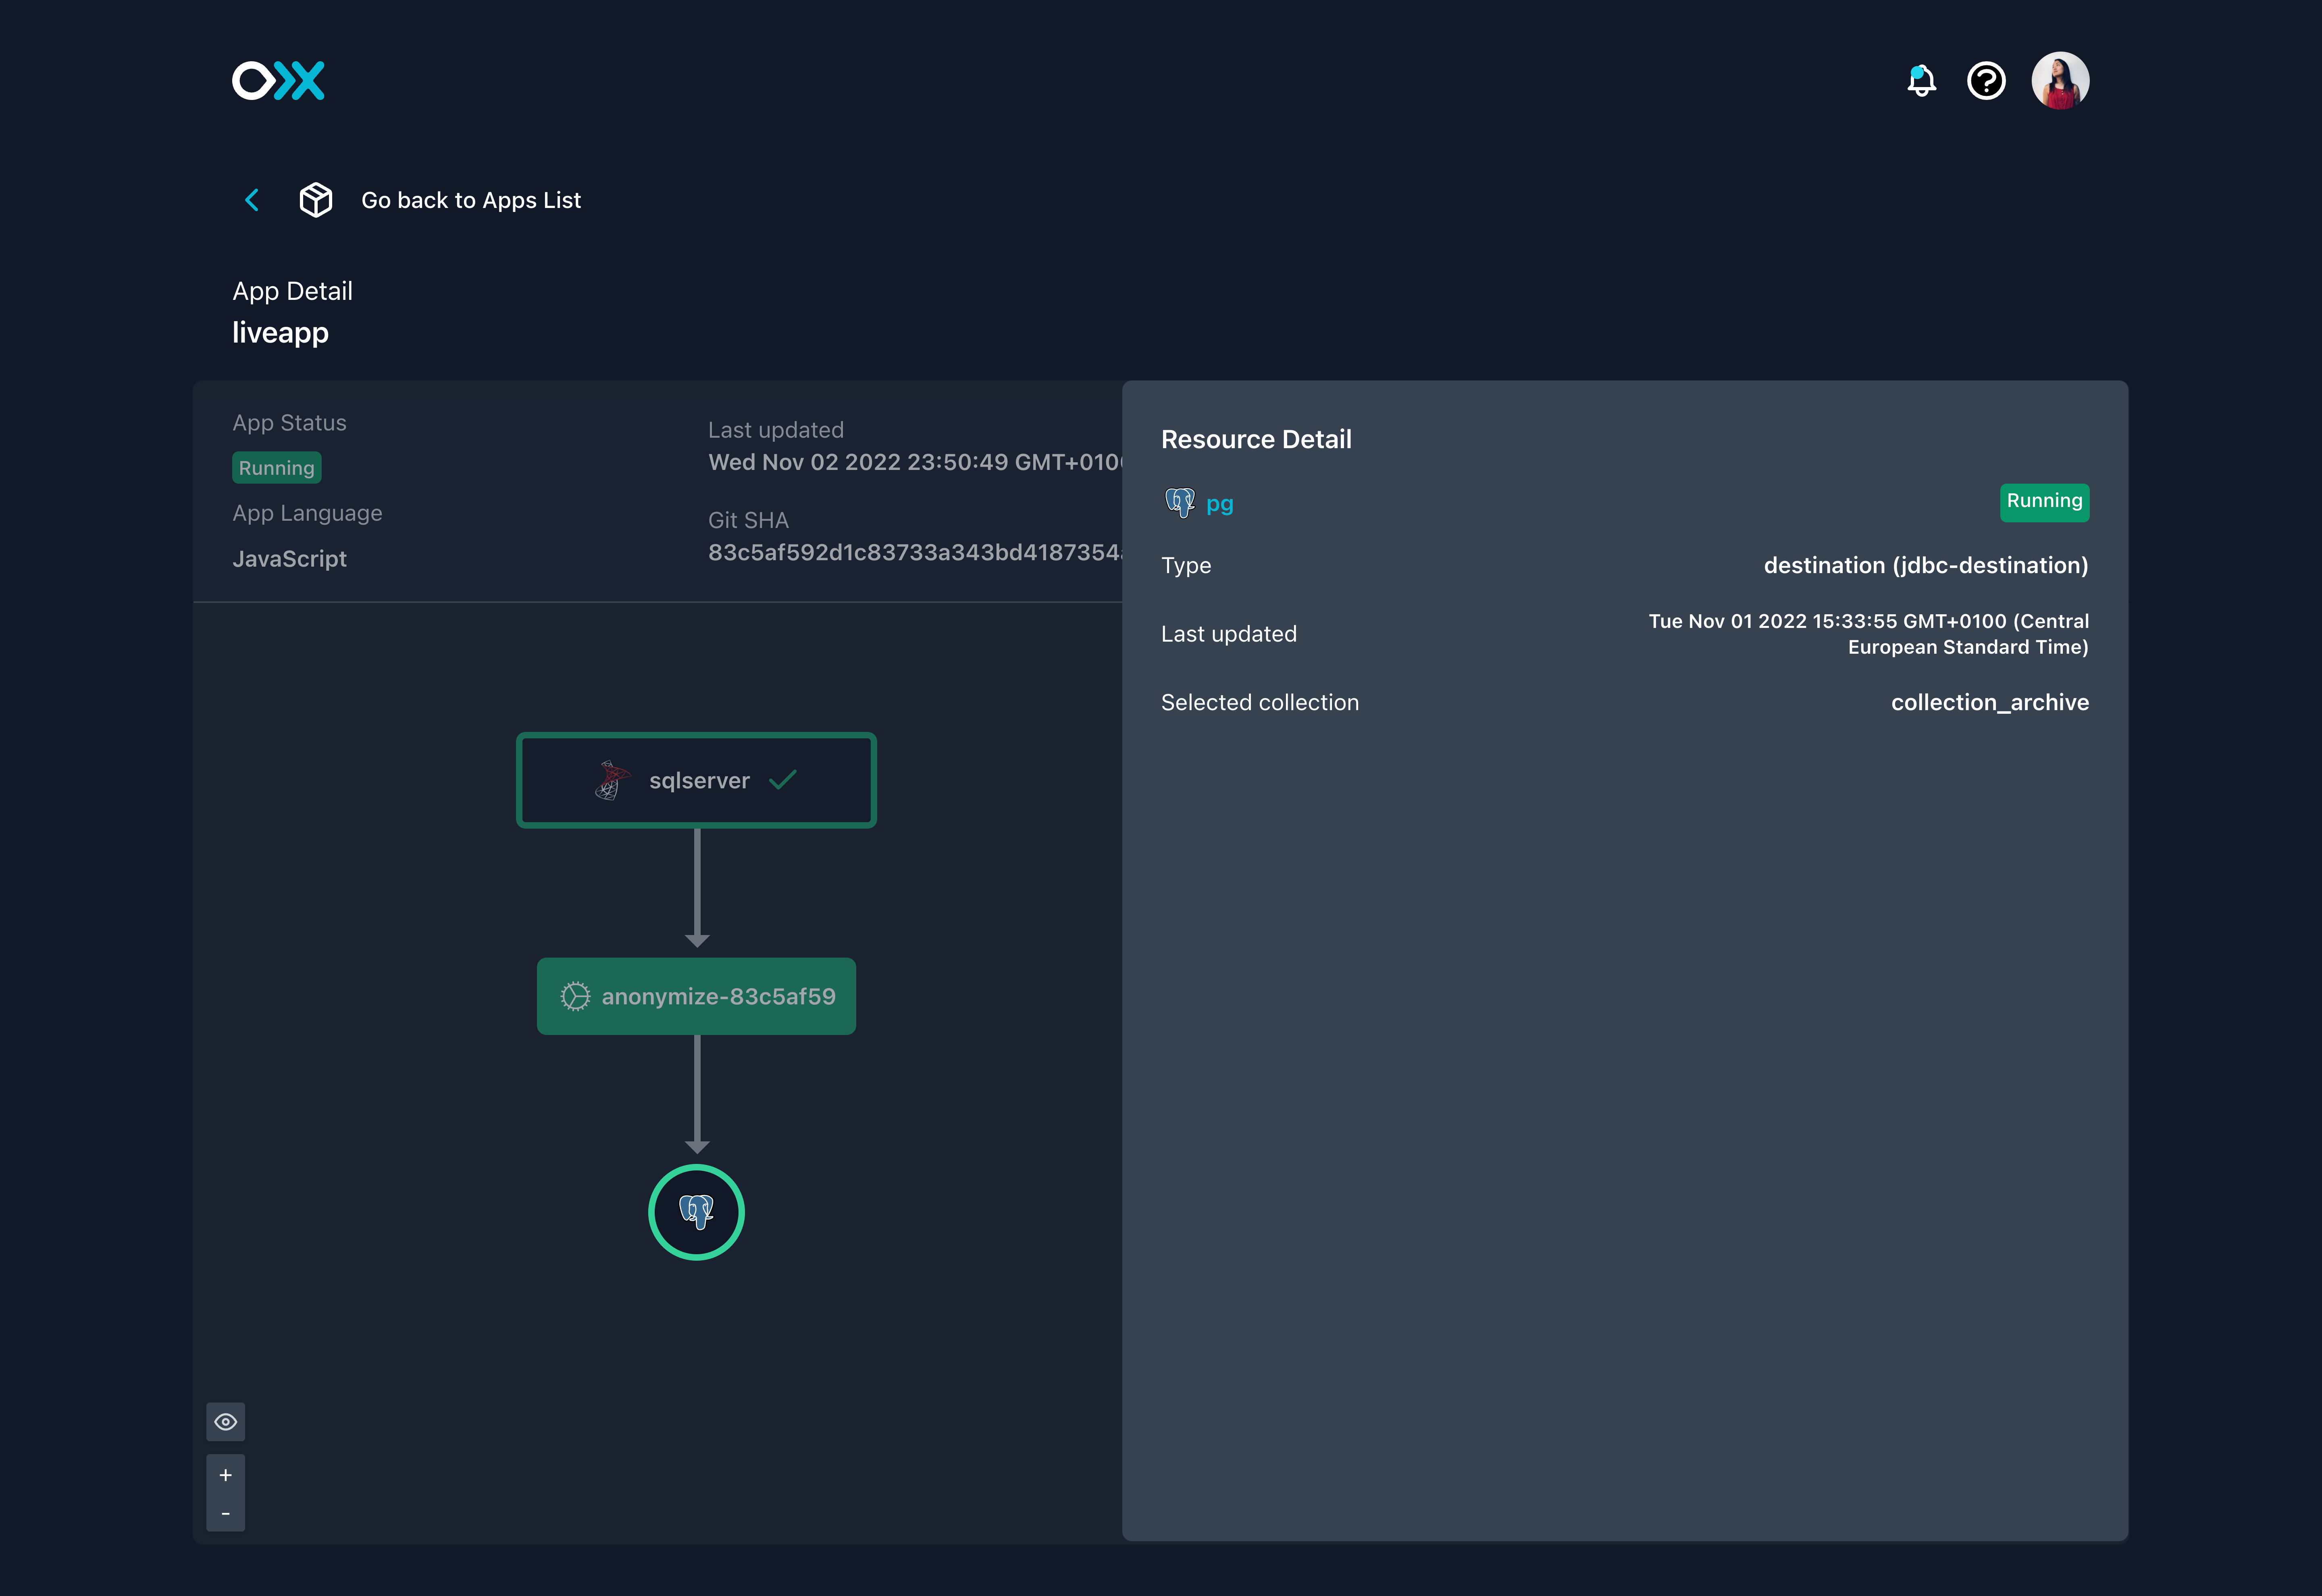This screenshot has height=1596, width=2322.
Task: Go back to Apps List
Action: (x=471, y=200)
